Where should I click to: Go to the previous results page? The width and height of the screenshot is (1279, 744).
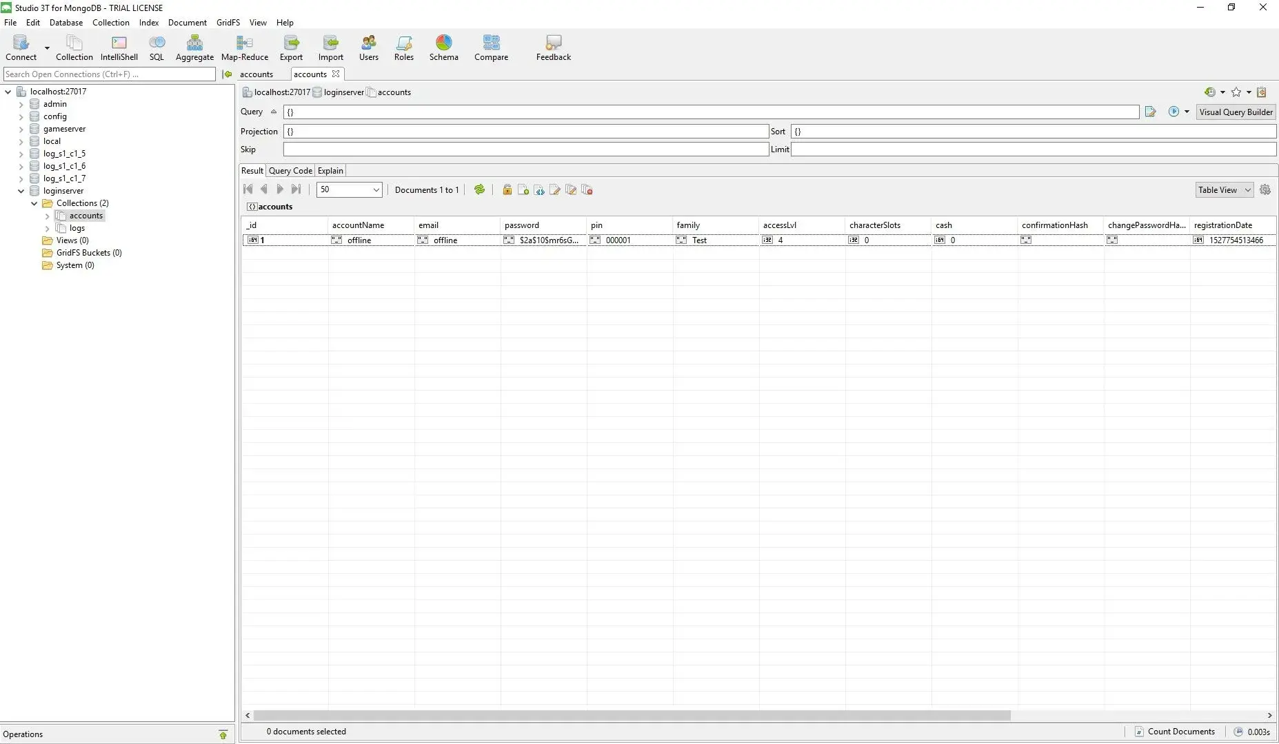coord(263,189)
